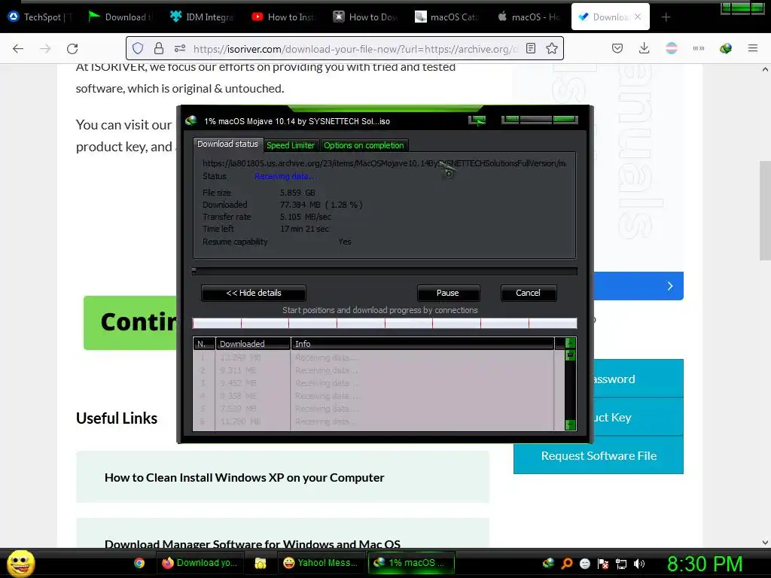Image resolution: width=771 pixels, height=578 pixels.
Task: Click the 1% macOS taskbar button
Action: (411, 563)
